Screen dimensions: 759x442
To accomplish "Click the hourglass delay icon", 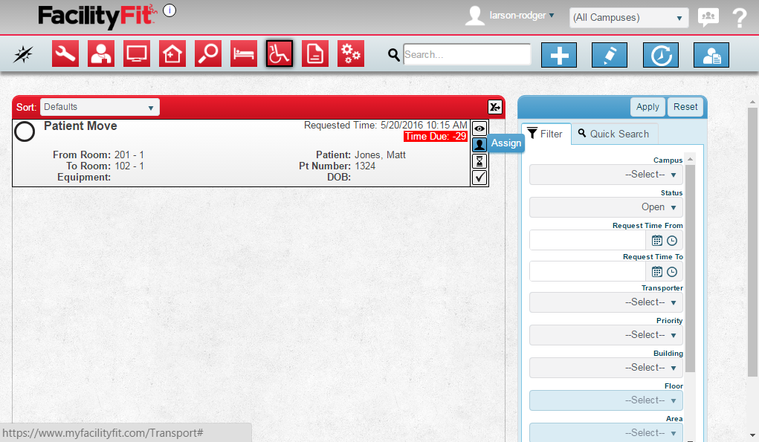I will tap(479, 160).
